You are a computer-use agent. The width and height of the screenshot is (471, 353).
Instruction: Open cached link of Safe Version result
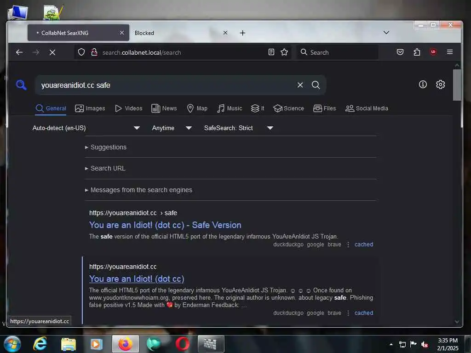tap(364, 245)
